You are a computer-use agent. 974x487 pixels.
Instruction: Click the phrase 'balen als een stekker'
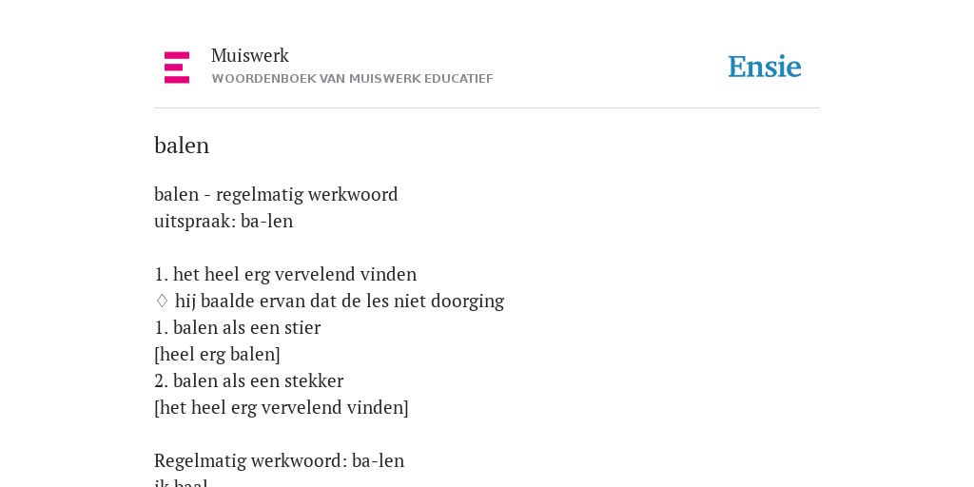coord(259,381)
